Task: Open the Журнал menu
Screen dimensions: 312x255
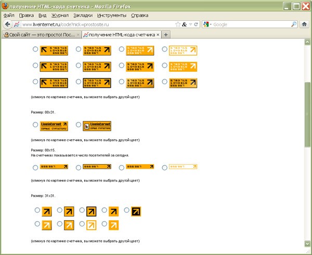Action: point(60,15)
